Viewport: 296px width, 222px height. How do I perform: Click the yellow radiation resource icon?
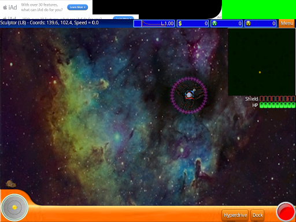pos(248,24)
